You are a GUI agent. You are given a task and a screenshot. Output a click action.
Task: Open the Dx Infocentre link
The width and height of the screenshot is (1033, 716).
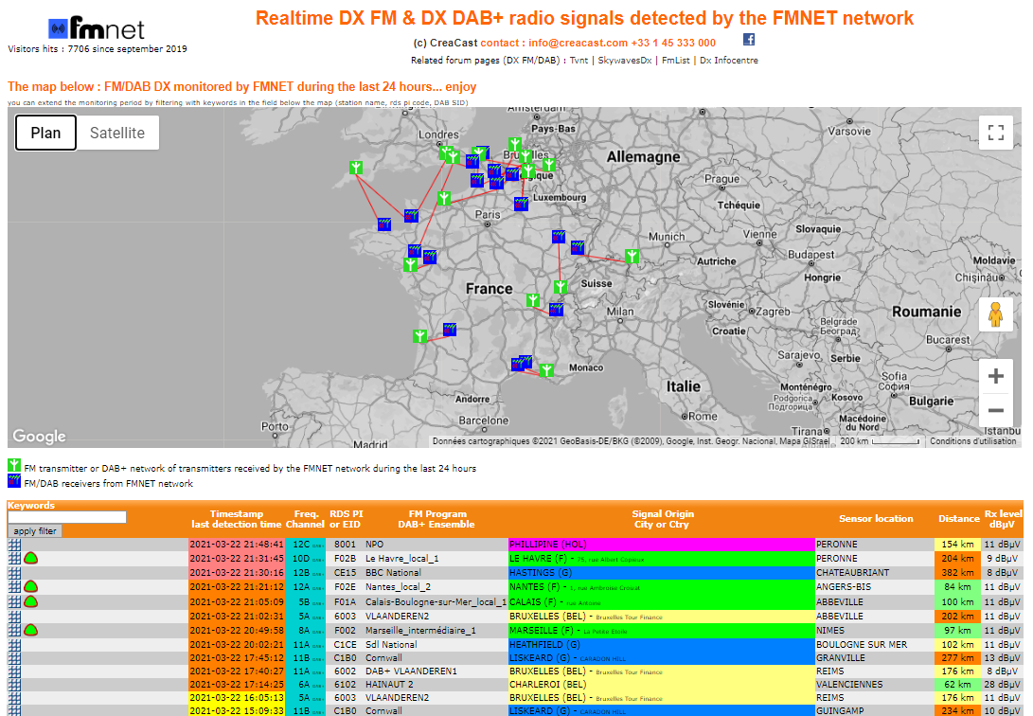click(x=729, y=61)
